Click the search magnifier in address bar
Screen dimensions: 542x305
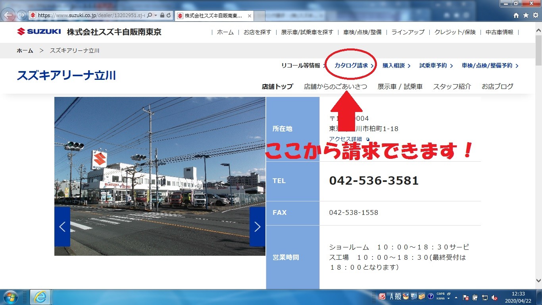tap(149, 15)
